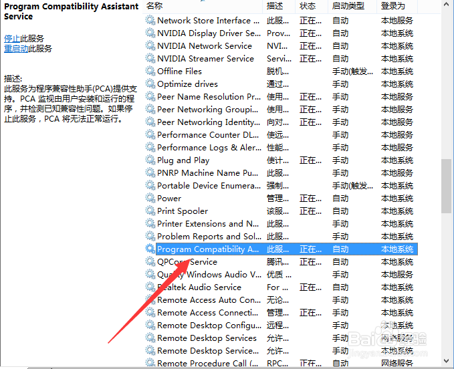Click gear icon of PNRP Machine Name

(150, 172)
